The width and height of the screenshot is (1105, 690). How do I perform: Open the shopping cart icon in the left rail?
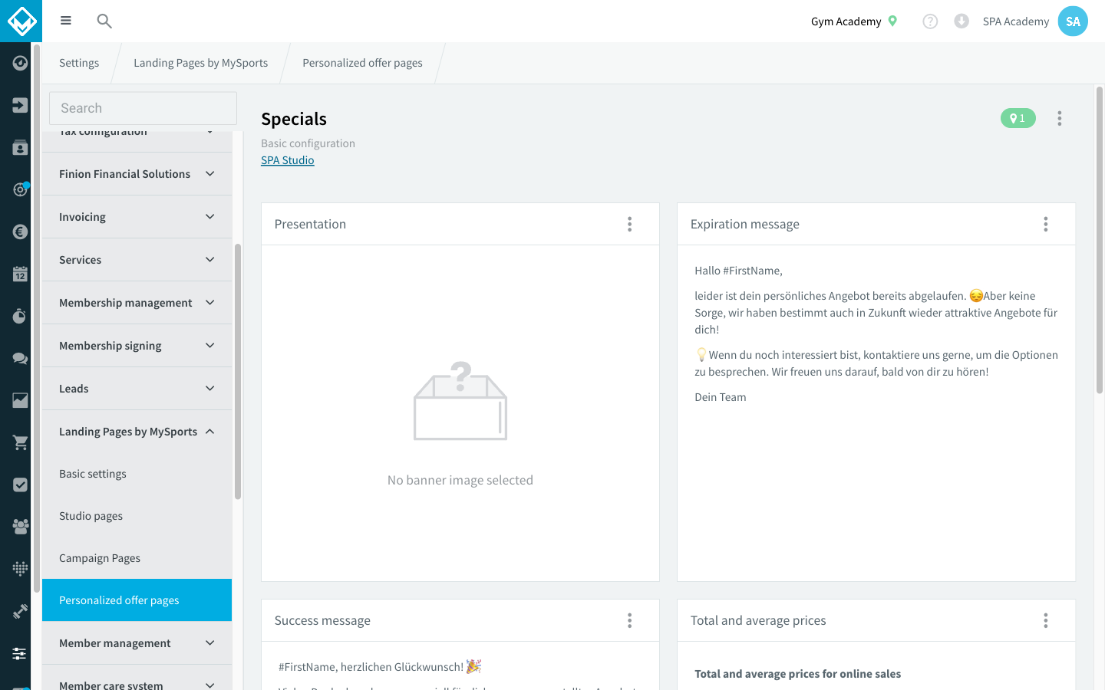20,442
